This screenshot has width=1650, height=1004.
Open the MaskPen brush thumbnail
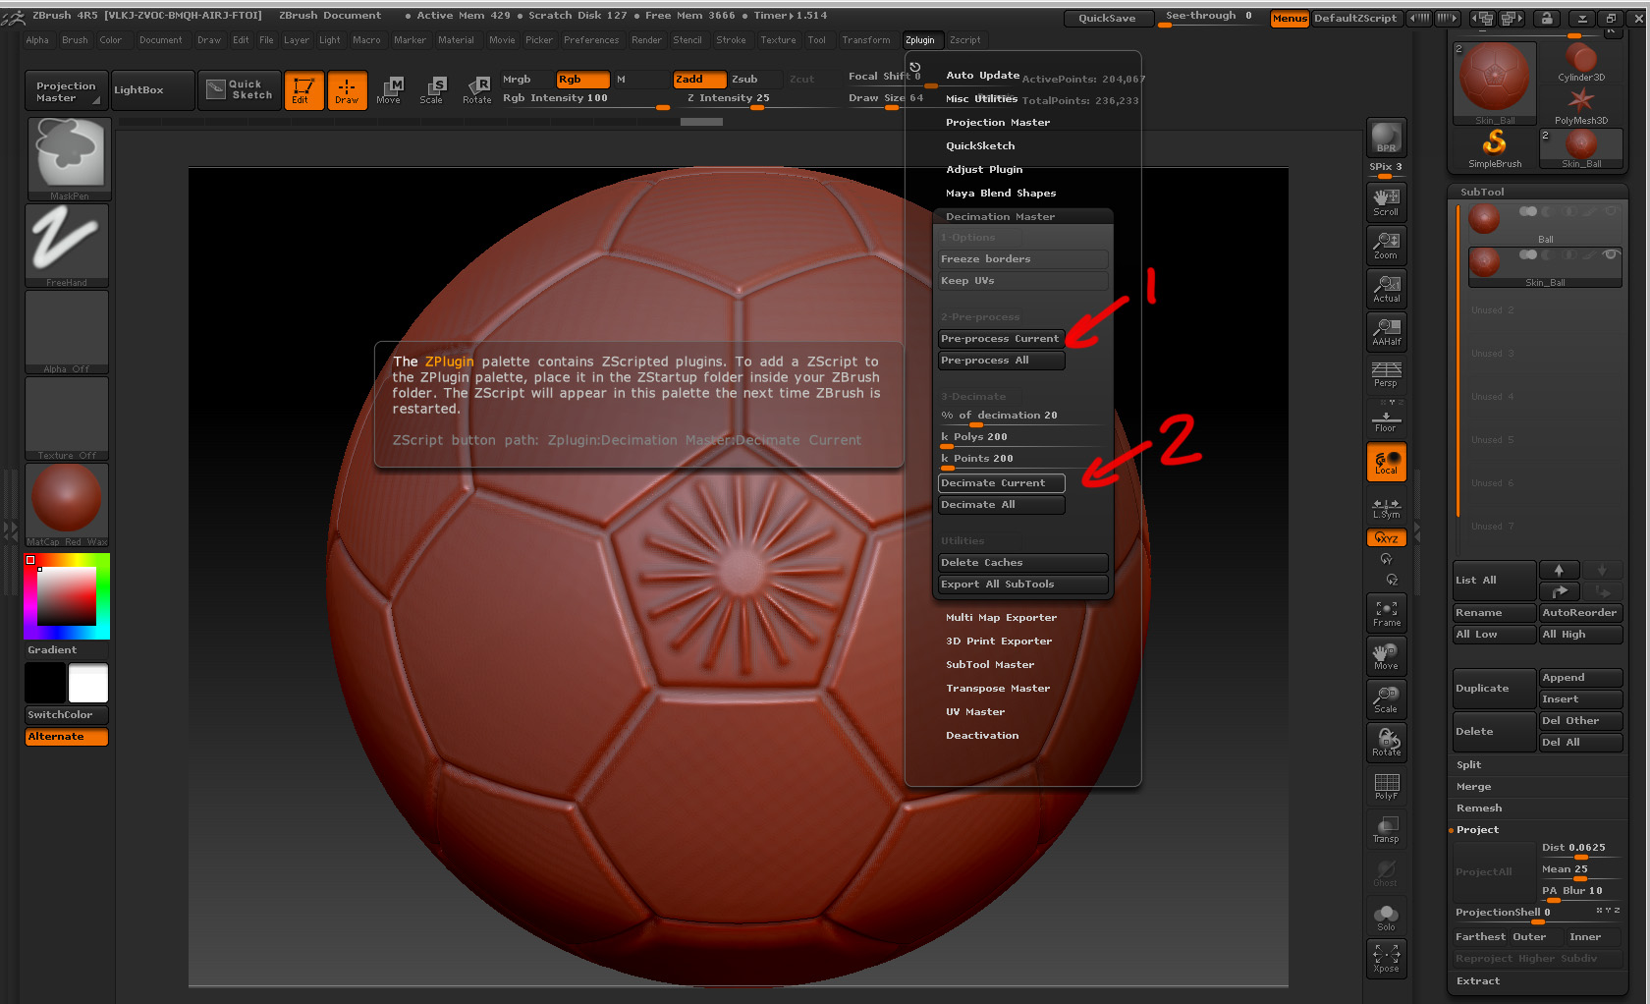point(69,158)
